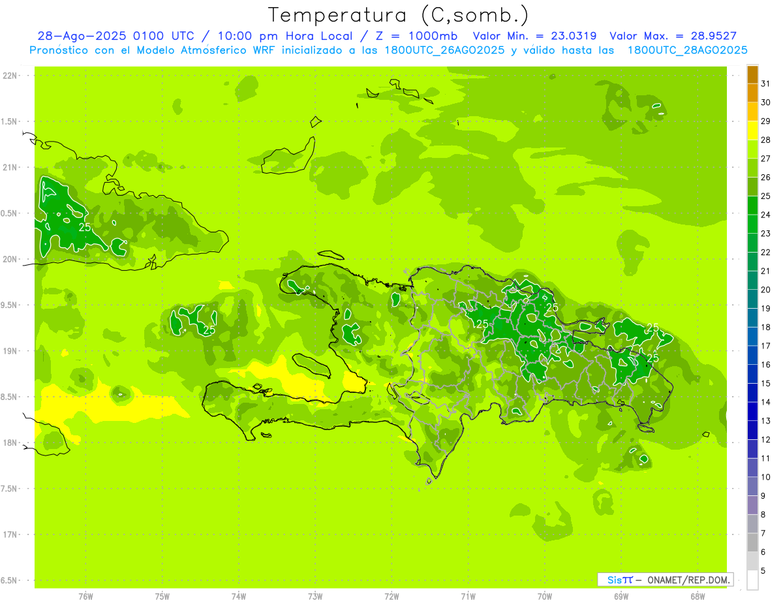
Task: Click the "0.5N" latitude axis label
Action: [x=9, y=213]
